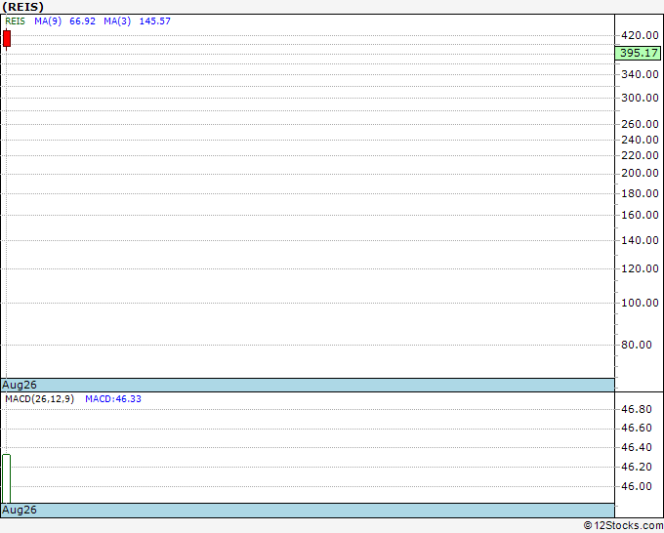The image size is (664, 533).
Task: Click the 46.20 MACD axis label
Action: pyautogui.click(x=637, y=467)
